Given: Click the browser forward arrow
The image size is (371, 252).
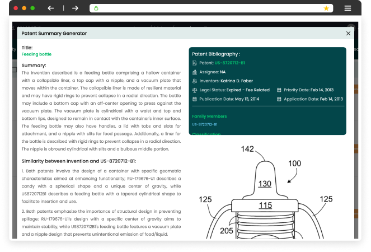Looking at the screenshot, I should pos(75,8).
